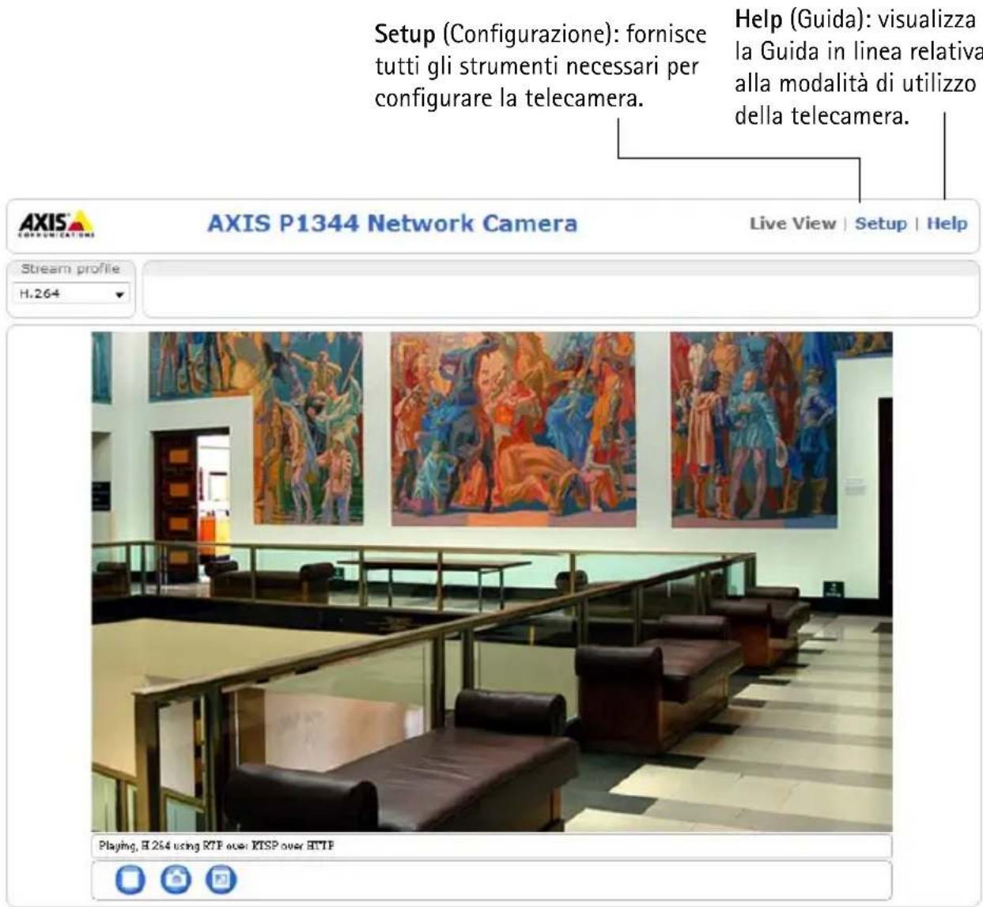Select the H.264 stream profile box
983x907 pixels.
[71, 294]
